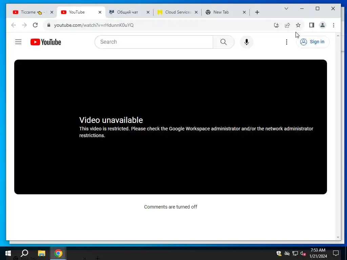Close the Ticcame tab
Image resolution: width=347 pixels, height=260 pixels.
click(52, 12)
